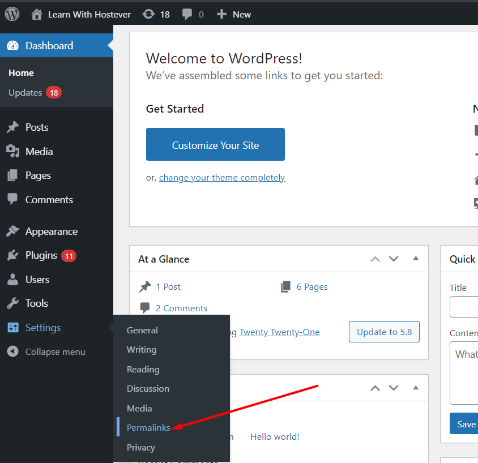Click Customize Your Site button

click(x=215, y=144)
